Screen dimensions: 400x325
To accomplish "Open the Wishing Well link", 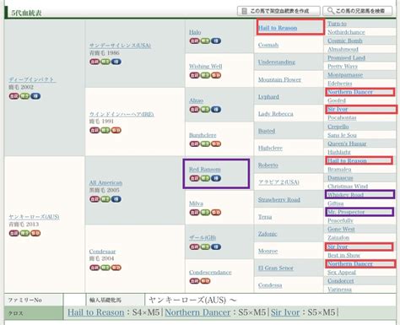I will (206, 67).
